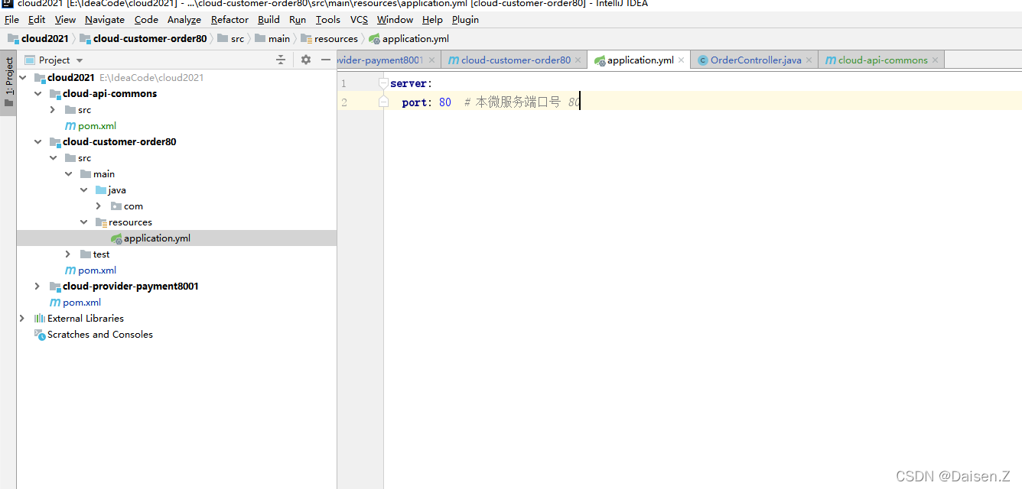
Task: Click the port value 80 in editor
Action: point(445,102)
